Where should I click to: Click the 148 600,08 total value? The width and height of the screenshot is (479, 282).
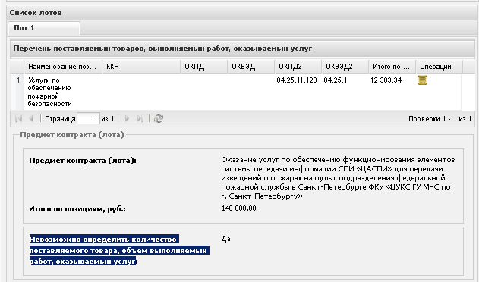click(x=238, y=208)
